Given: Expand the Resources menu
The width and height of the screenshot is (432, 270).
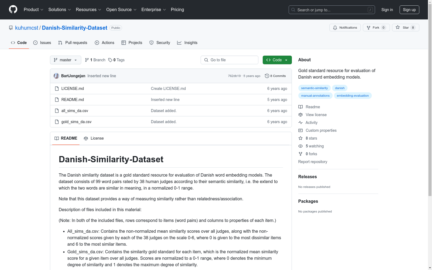Looking at the screenshot, I should click(x=89, y=9).
